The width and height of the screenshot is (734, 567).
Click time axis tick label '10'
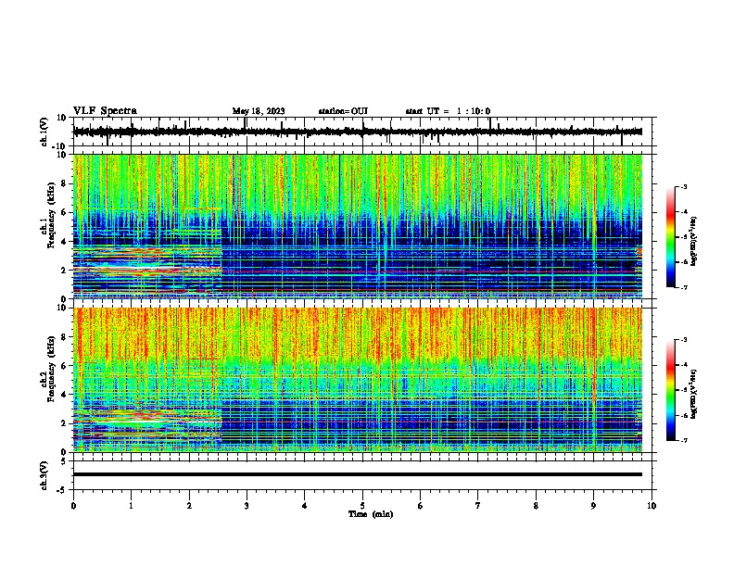coord(652,506)
